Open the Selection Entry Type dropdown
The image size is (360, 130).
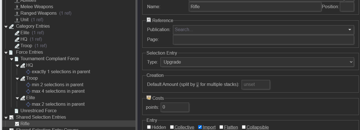[257, 62]
